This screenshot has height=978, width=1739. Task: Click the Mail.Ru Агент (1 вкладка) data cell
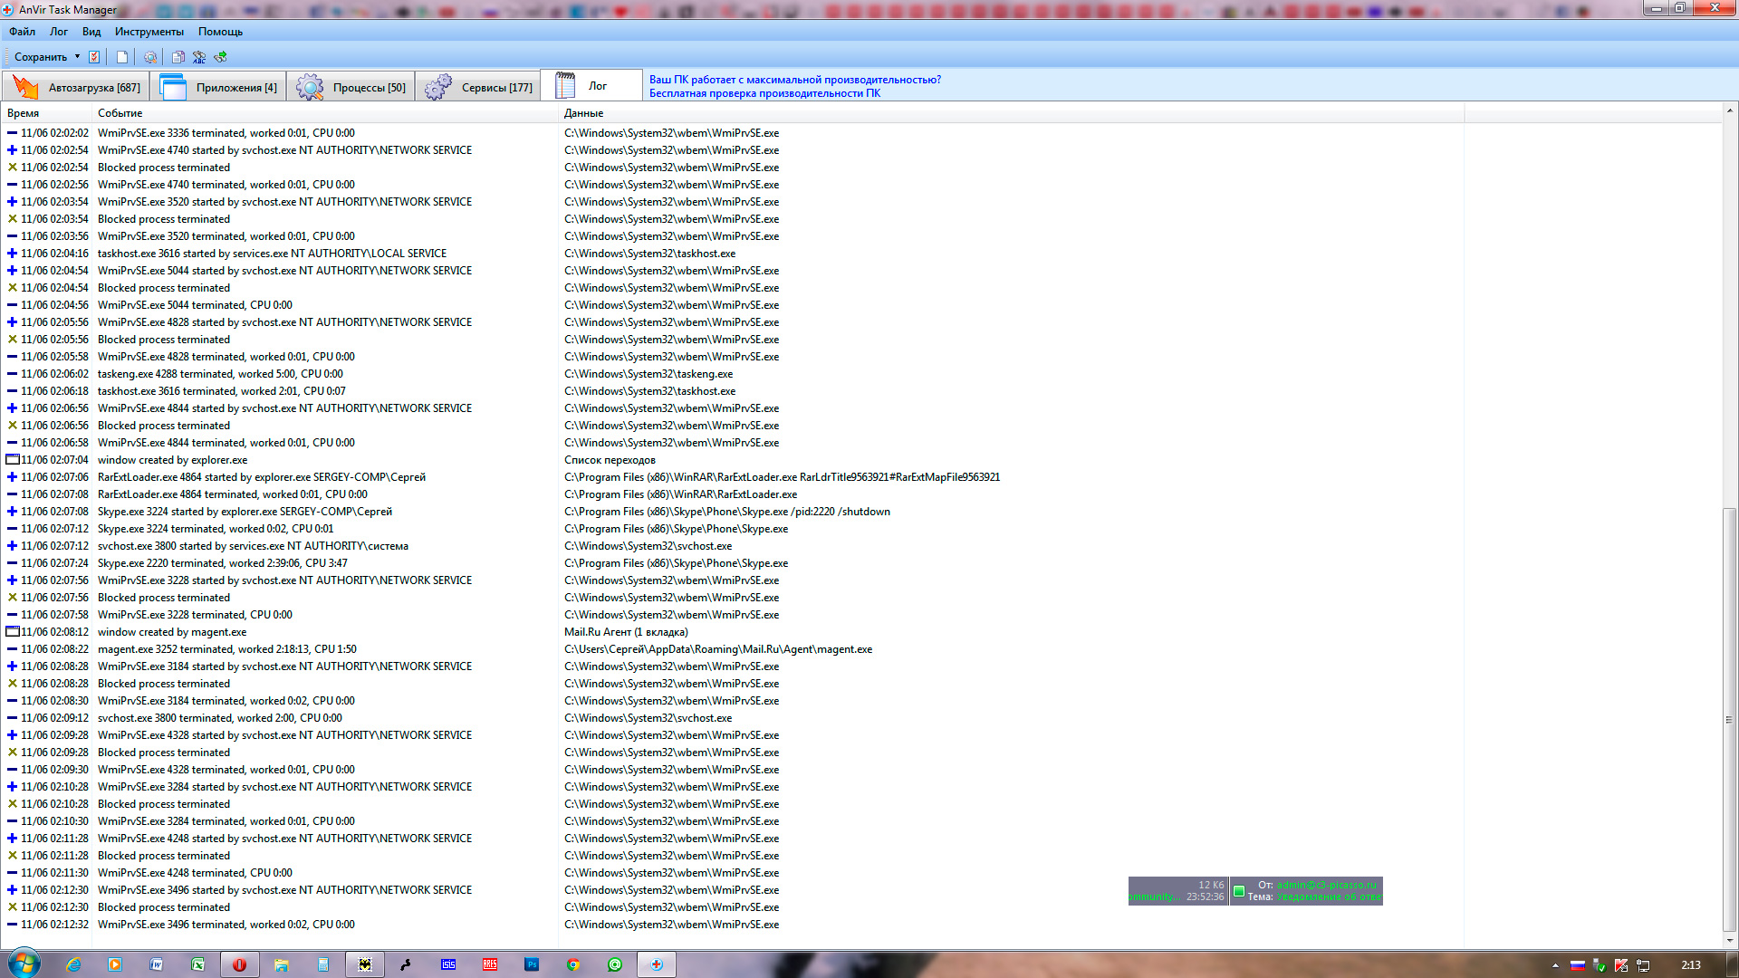[626, 632]
